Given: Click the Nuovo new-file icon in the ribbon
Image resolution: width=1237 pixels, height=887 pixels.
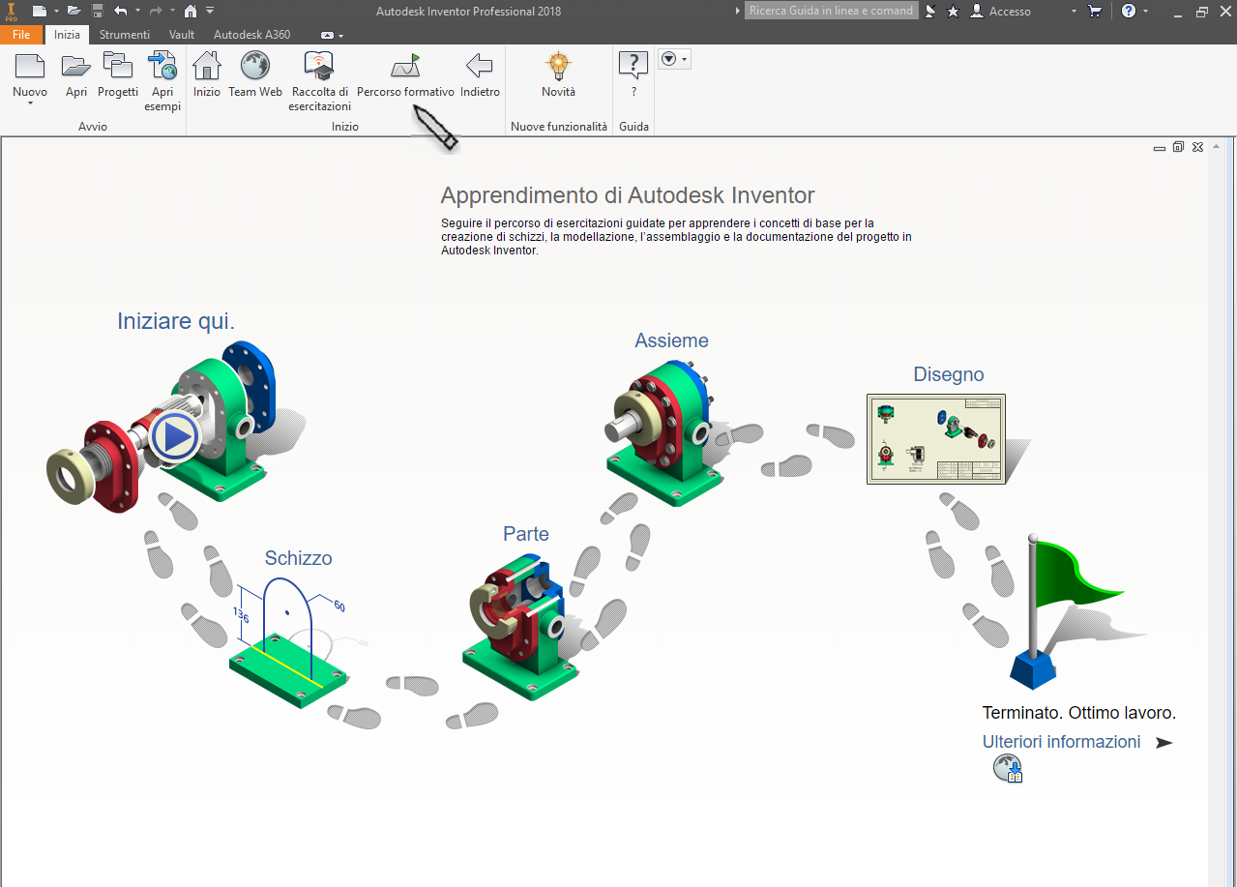Looking at the screenshot, I should point(30,67).
